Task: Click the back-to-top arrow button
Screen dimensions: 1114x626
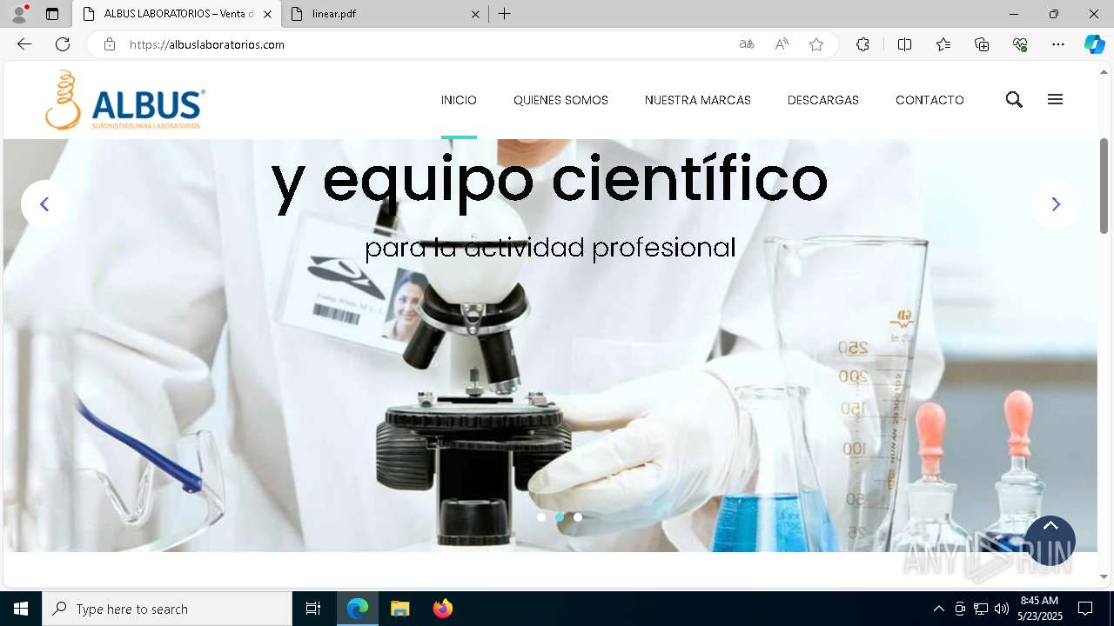Action: [x=1050, y=540]
